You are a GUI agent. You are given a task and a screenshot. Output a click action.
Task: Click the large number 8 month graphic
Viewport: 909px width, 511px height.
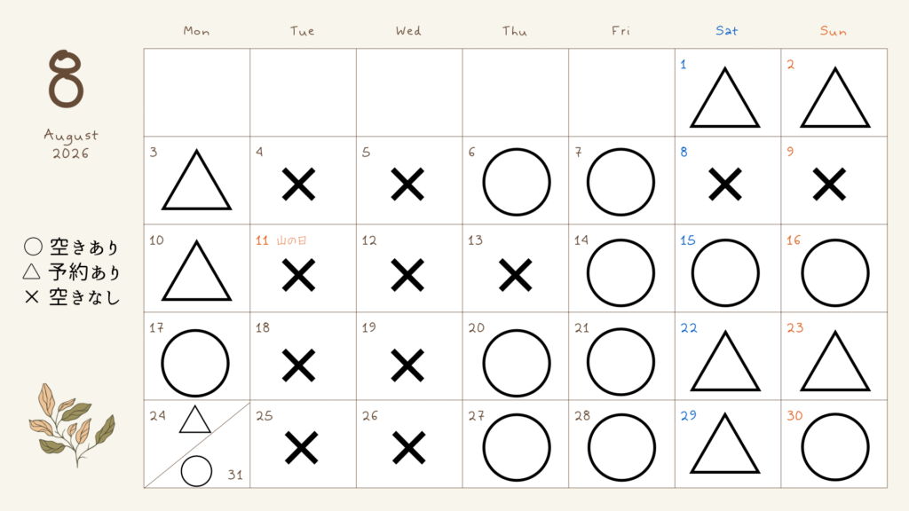point(66,79)
